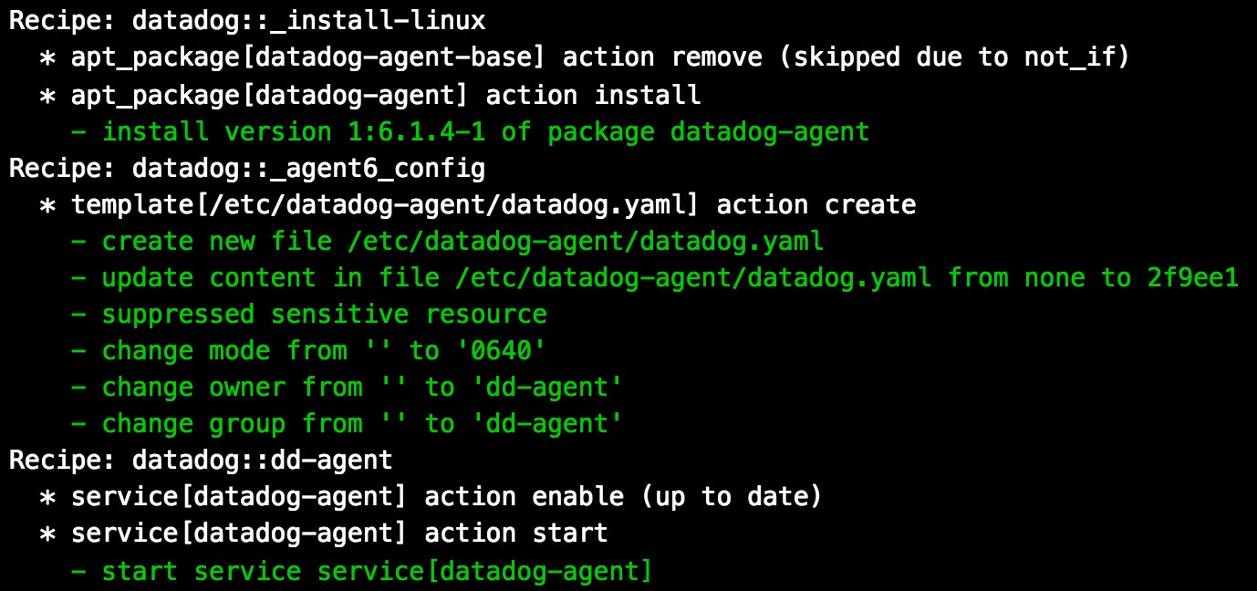1257x591 pixels.
Task: Click the checksum 2f9ee1
Action: [1192, 278]
